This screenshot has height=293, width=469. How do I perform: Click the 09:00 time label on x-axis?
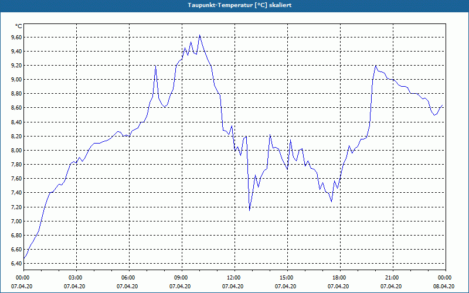click(182, 278)
